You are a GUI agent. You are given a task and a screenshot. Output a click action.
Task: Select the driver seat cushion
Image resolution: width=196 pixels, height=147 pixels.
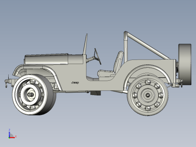pos(106,73)
